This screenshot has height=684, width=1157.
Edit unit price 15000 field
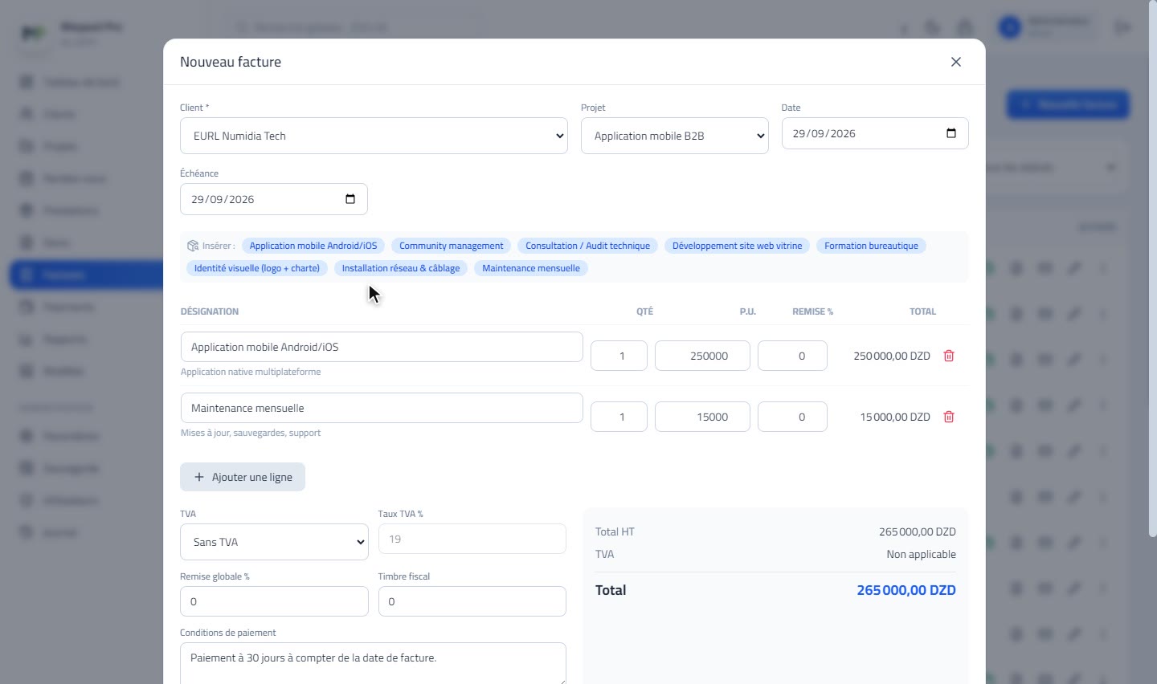pos(702,417)
